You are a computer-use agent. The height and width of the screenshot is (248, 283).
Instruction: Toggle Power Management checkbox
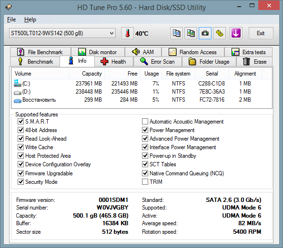click(145, 130)
